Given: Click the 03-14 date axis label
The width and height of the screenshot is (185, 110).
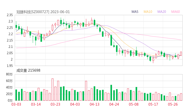Looking at the screenshot, I should (36, 104).
